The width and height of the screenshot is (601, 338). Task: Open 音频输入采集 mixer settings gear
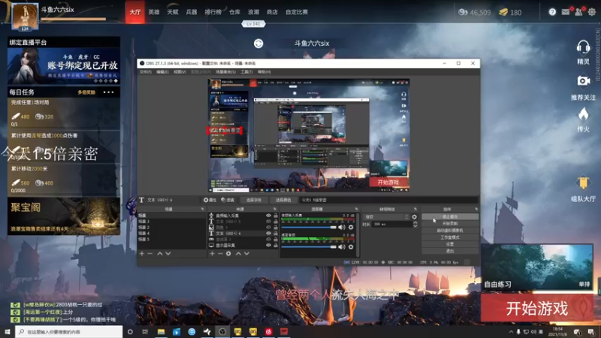point(351,228)
